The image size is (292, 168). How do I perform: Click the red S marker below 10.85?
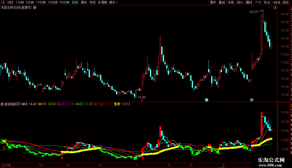click(x=142, y=101)
